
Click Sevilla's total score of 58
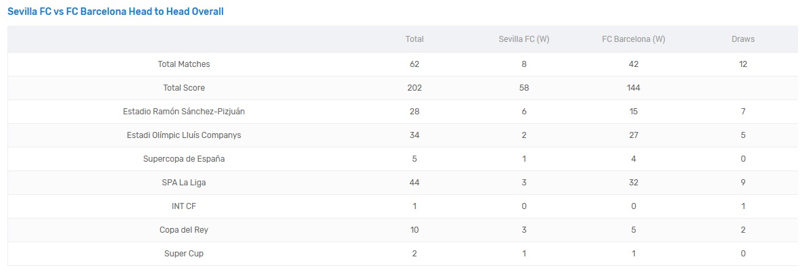point(524,88)
